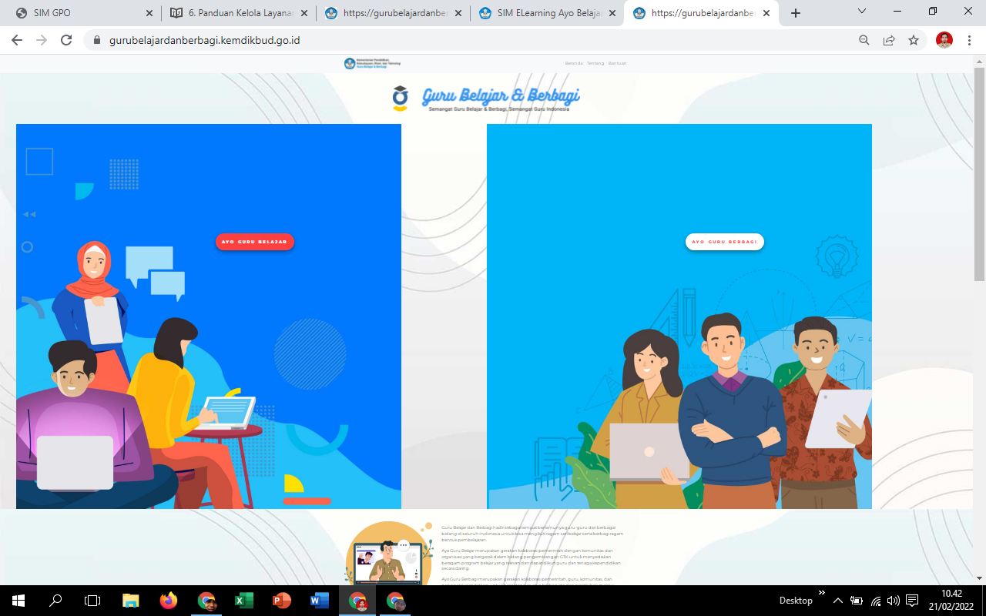The height and width of the screenshot is (616, 986).
Task: Switch to the last Chrome taskbar window
Action: coord(395,601)
